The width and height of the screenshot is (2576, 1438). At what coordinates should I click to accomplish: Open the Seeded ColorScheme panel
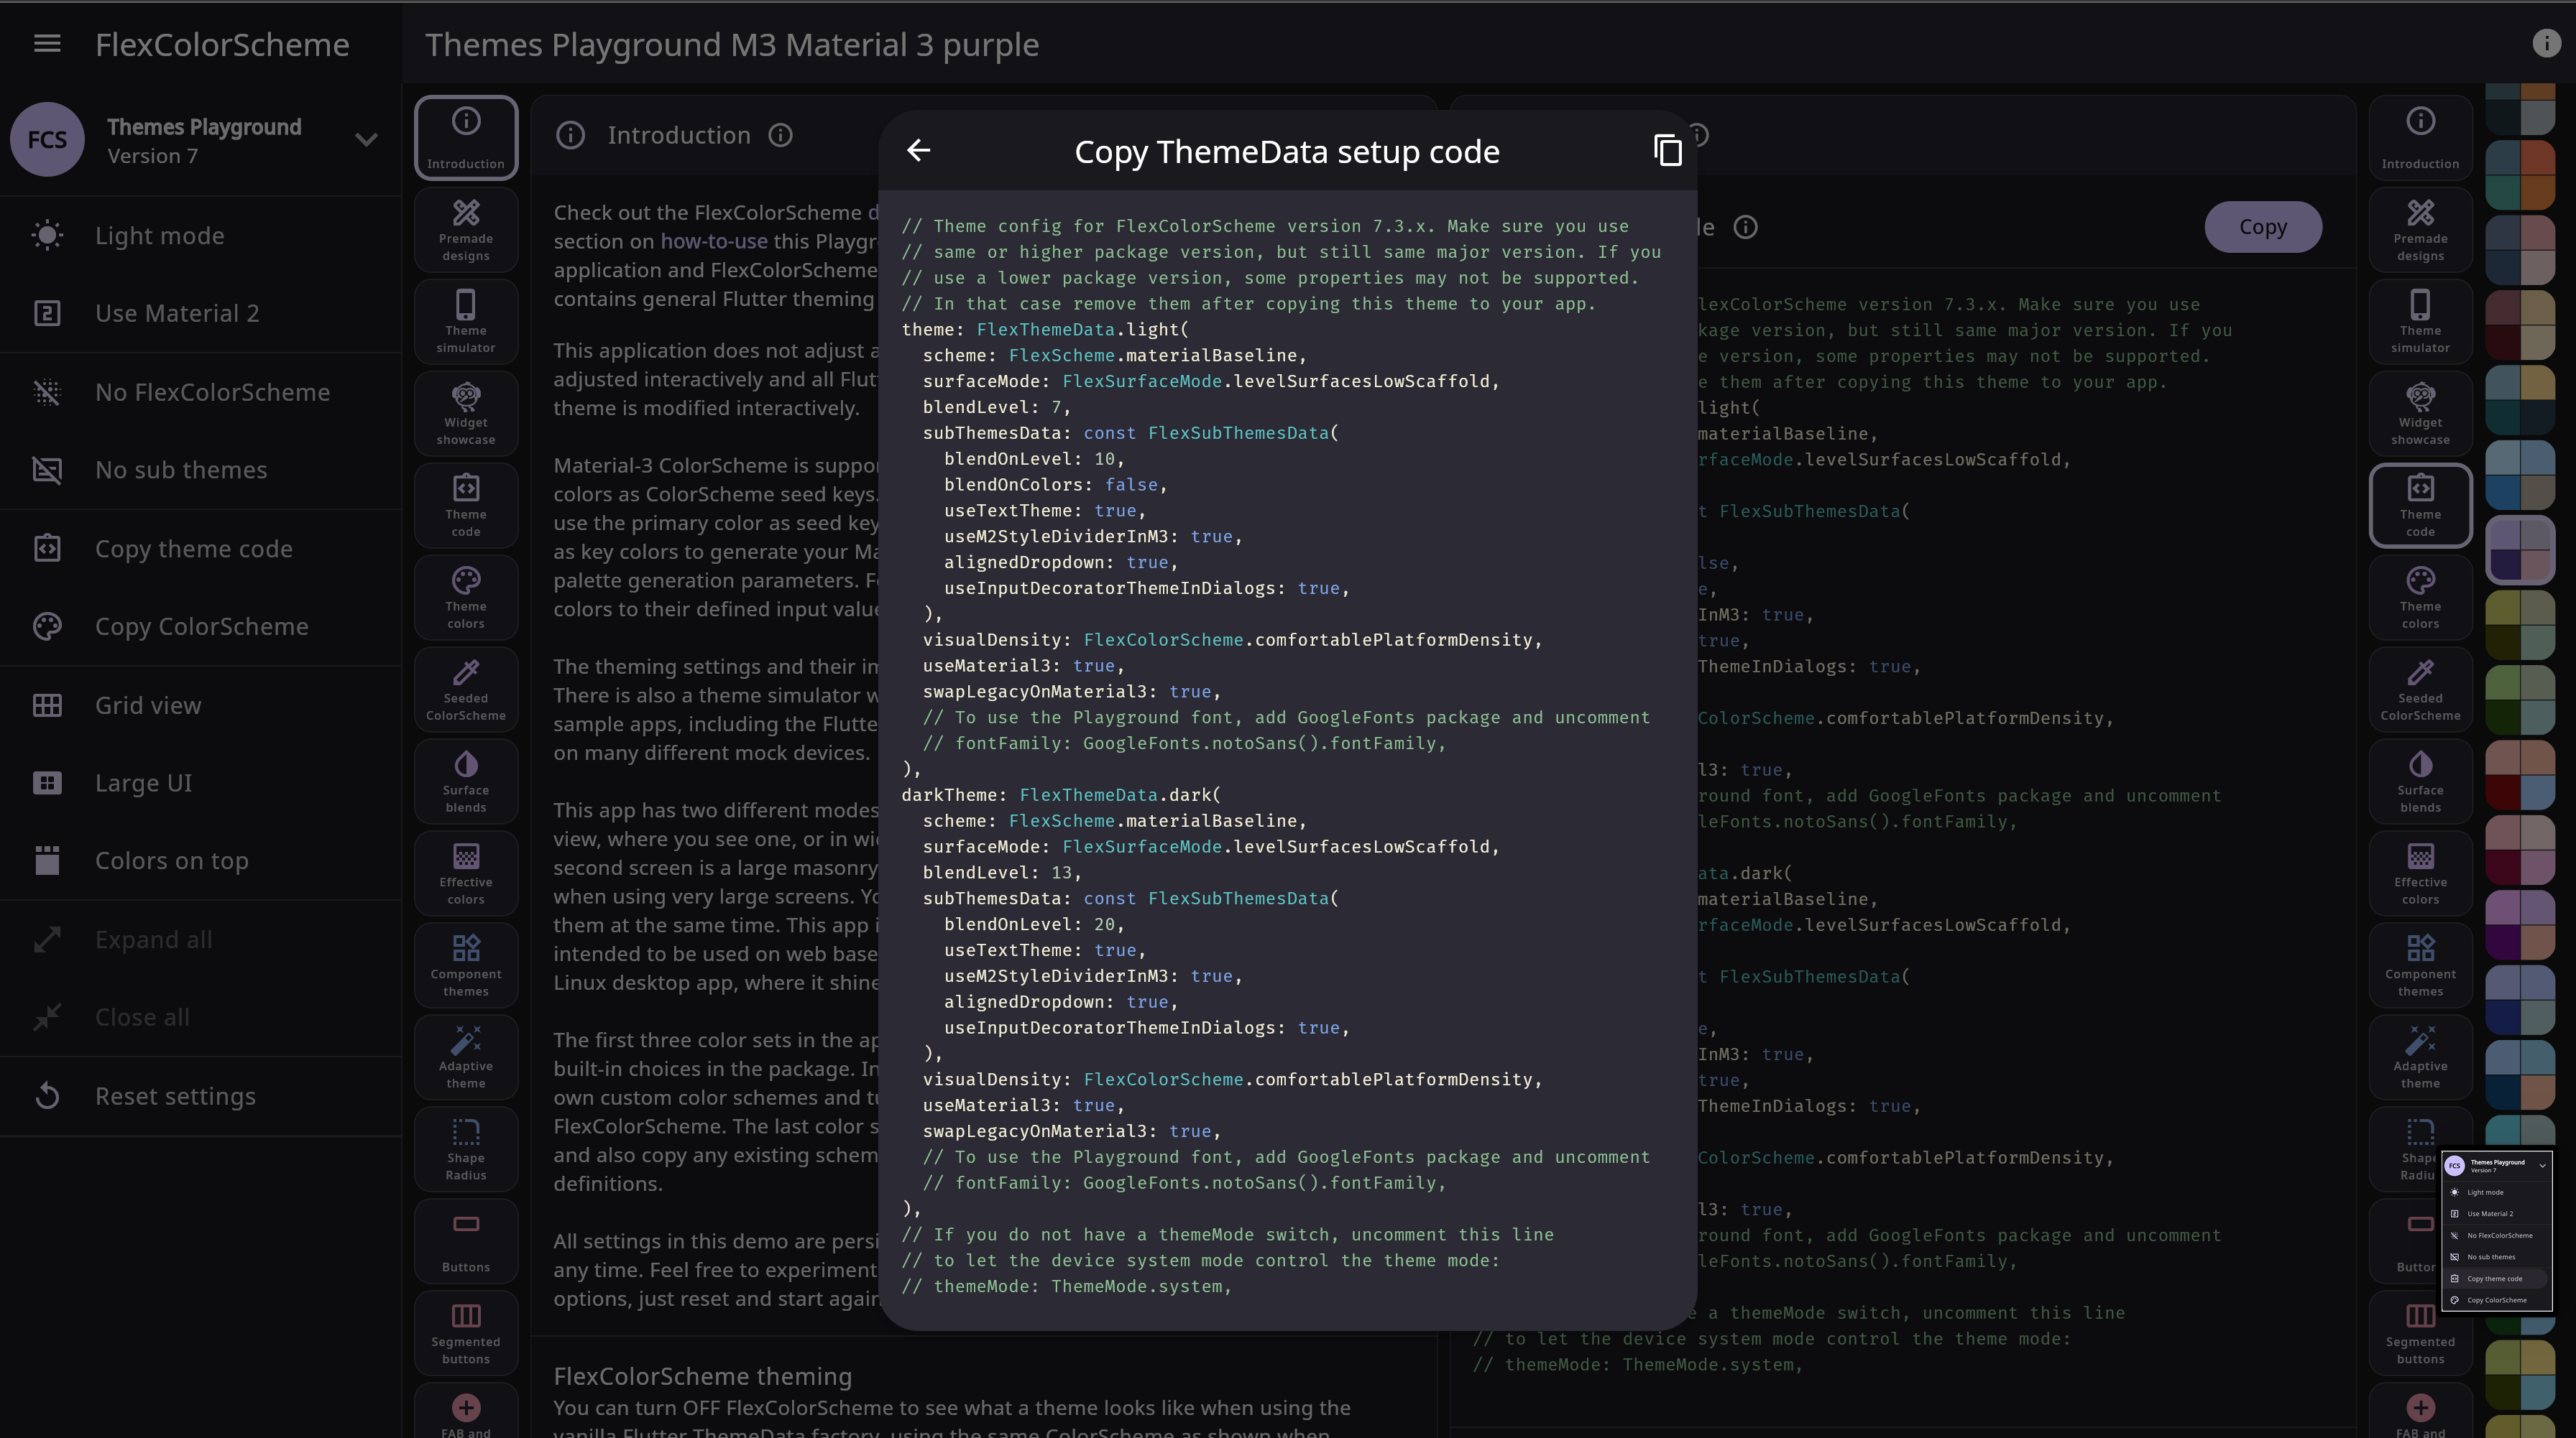point(466,689)
